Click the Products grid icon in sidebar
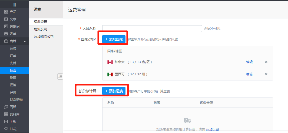Viewport: 288px width, 133px height. pyautogui.click(x=6, y=12)
